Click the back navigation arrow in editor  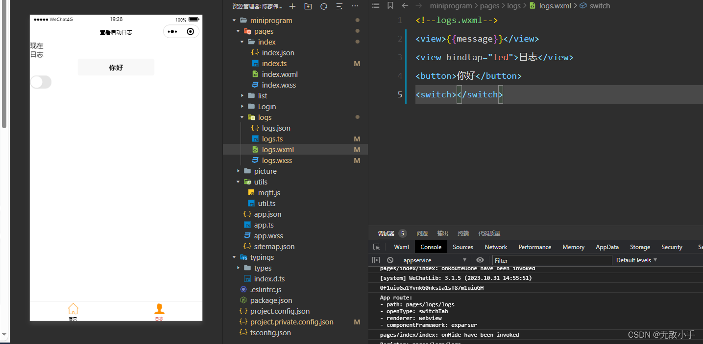405,6
